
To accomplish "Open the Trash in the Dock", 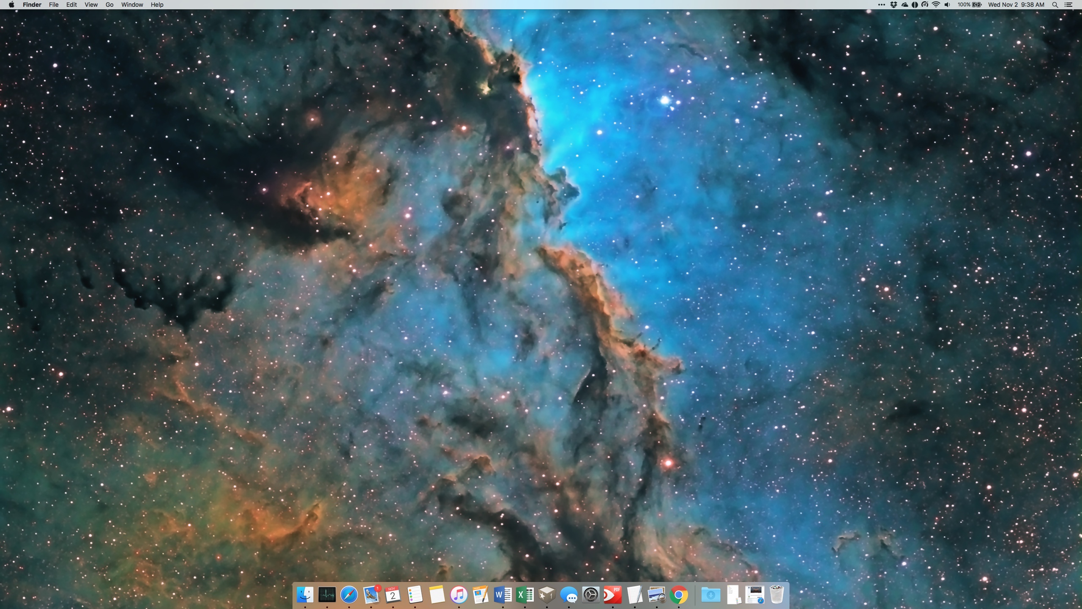I will coord(776,595).
